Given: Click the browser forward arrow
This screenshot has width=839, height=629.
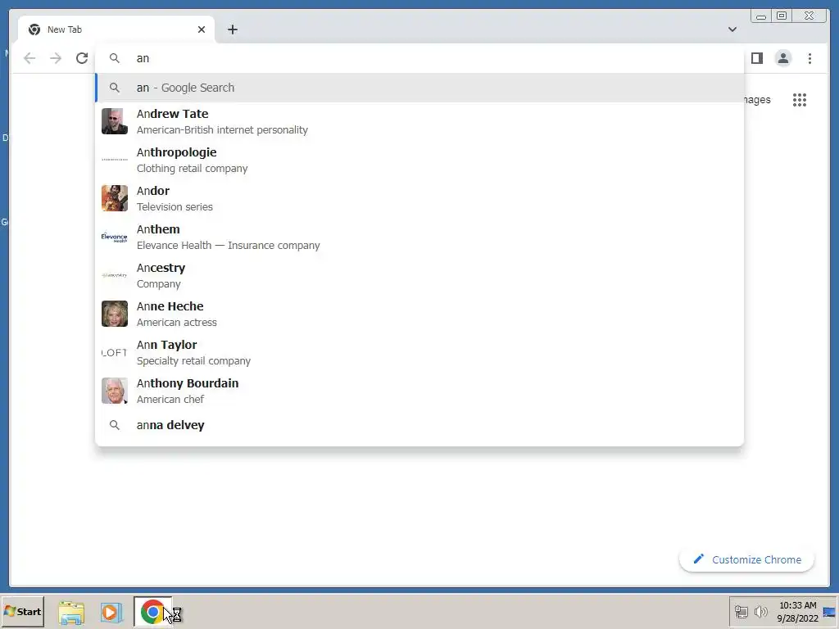Looking at the screenshot, I should click(x=56, y=58).
